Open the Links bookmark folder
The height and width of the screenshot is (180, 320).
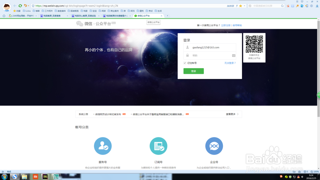[27, 11]
